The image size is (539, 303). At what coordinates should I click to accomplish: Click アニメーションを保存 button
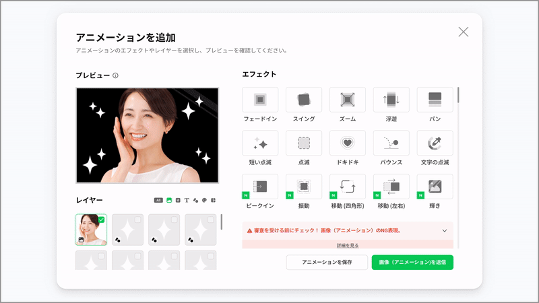(327, 262)
